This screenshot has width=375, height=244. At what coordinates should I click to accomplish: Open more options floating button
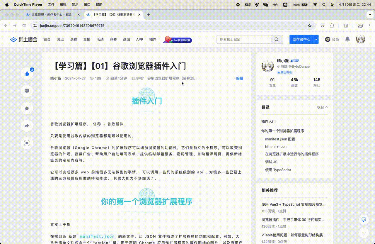(x=364, y=233)
